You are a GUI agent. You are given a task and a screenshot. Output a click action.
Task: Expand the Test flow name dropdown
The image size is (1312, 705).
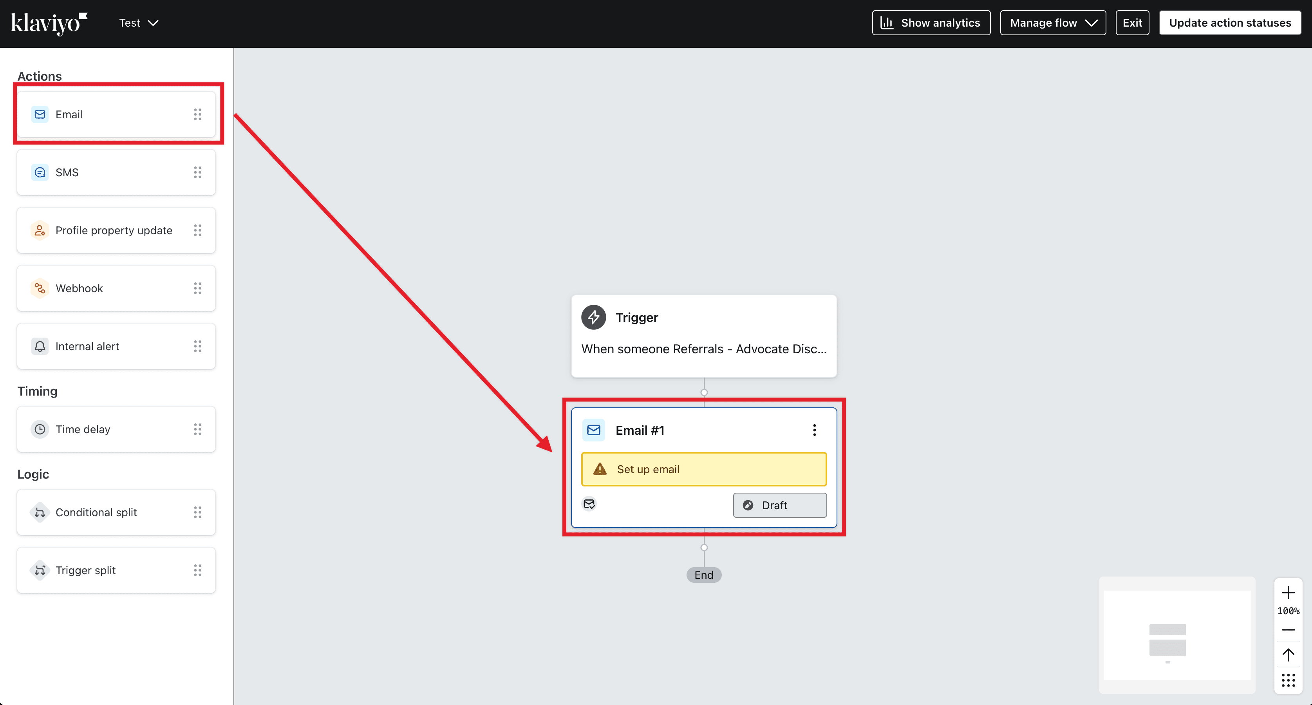[139, 23]
